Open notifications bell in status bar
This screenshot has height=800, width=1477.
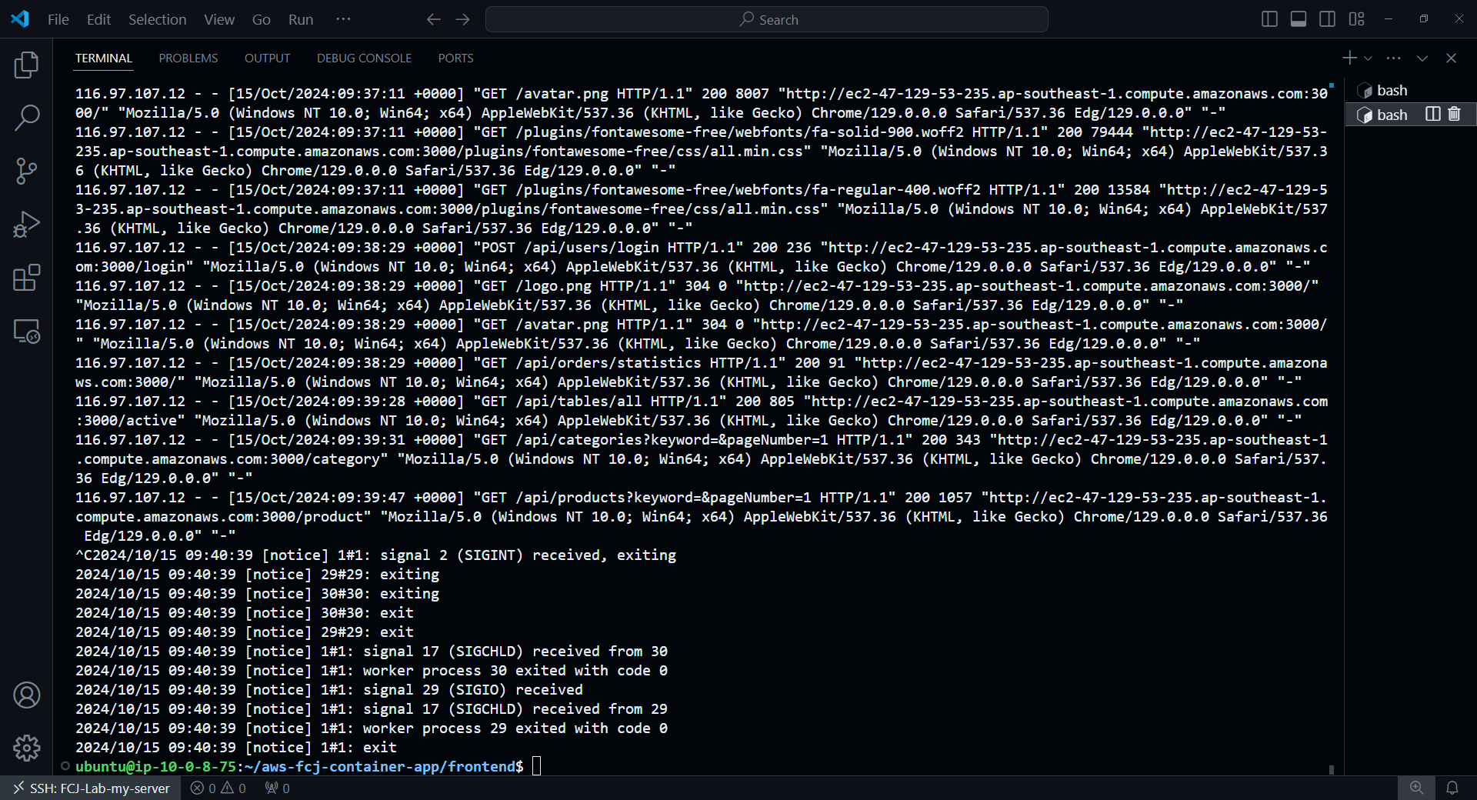click(x=1452, y=788)
